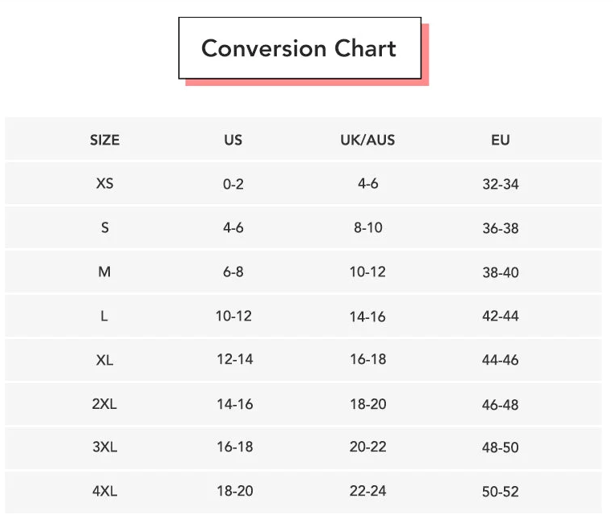Select the XS size label
The image size is (613, 523).
tap(104, 183)
